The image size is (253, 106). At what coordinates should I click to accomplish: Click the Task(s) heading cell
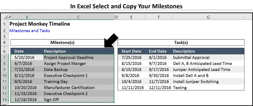pyautogui.click(x=181, y=43)
